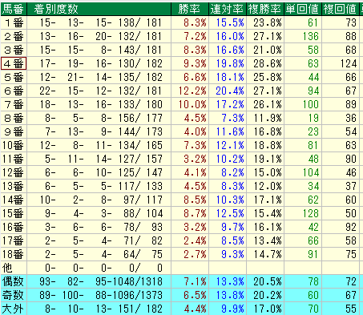This screenshot has width=363, height=315.
Task: Click the 複回値 column header
Action: pyautogui.click(x=340, y=9)
